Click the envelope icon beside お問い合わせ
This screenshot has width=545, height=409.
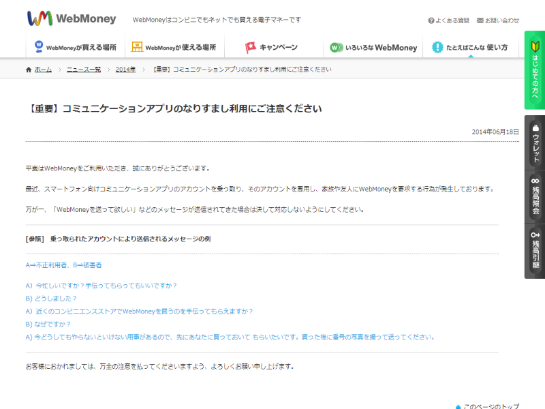480,20
